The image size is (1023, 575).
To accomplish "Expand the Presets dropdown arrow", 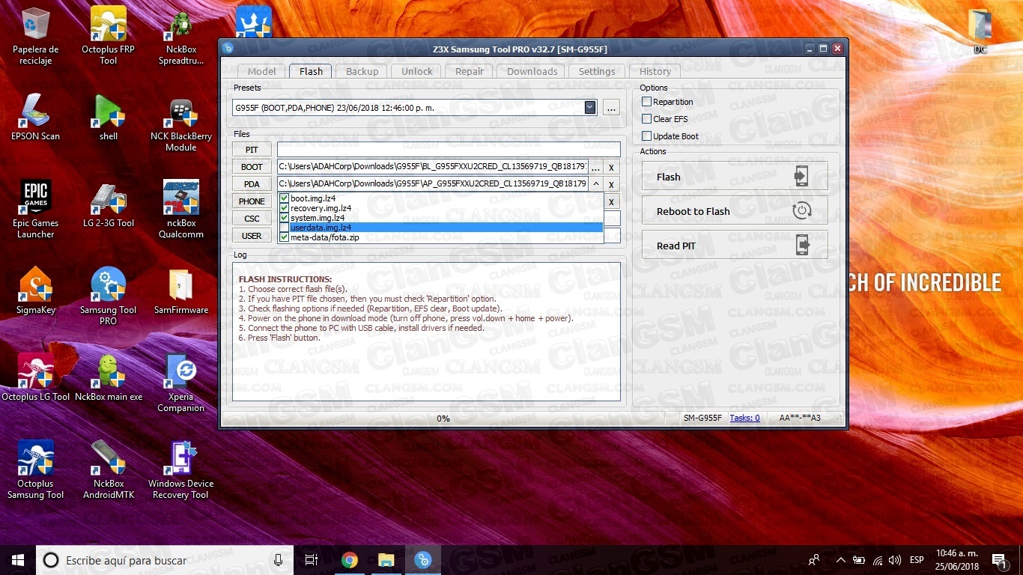I will click(x=590, y=107).
